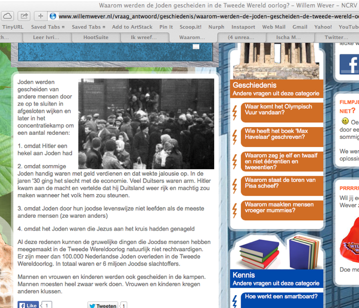
Task: Click the iCloud tabs icon in toolbar
Action: point(7,16)
